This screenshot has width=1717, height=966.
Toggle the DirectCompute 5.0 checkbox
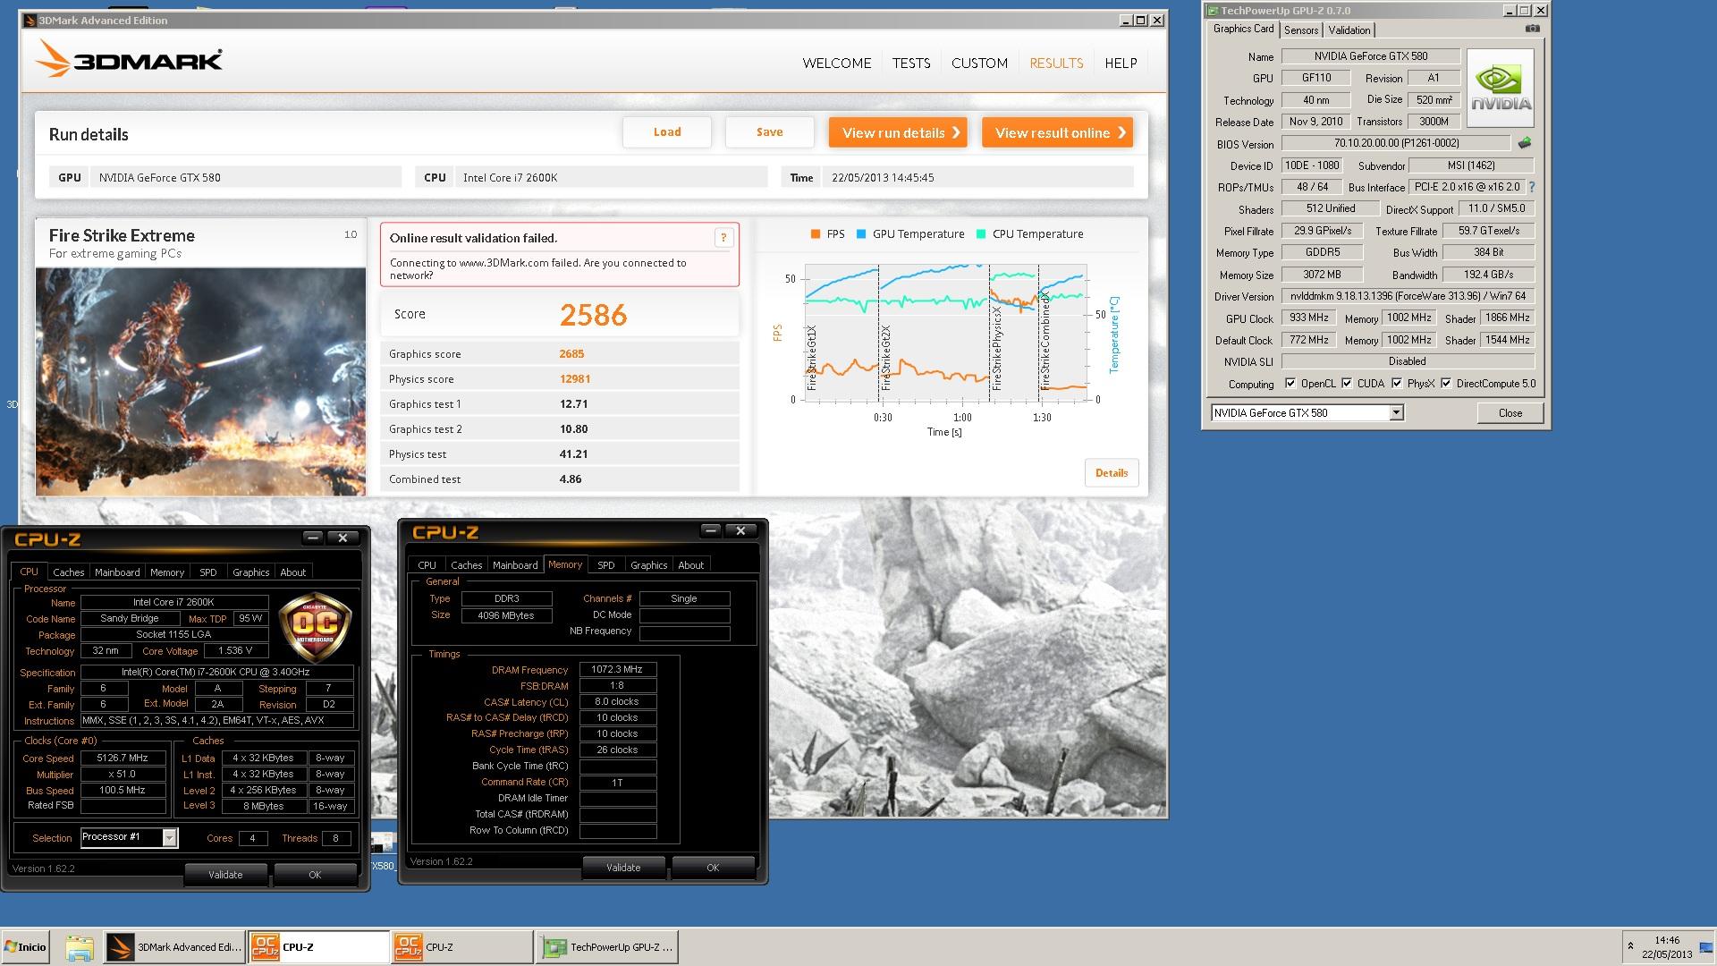[1446, 383]
